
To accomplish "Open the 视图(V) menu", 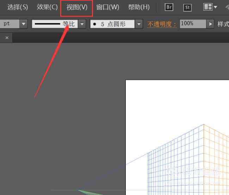I will pos(77,7).
